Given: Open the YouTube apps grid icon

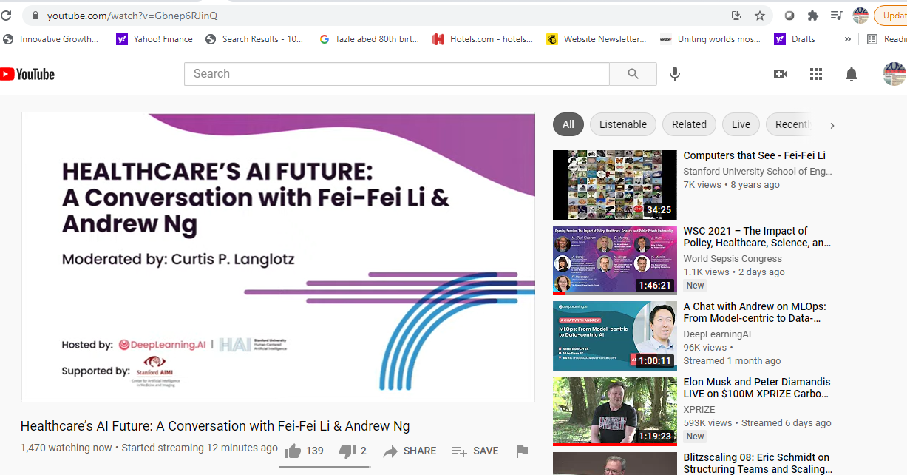Looking at the screenshot, I should (816, 74).
